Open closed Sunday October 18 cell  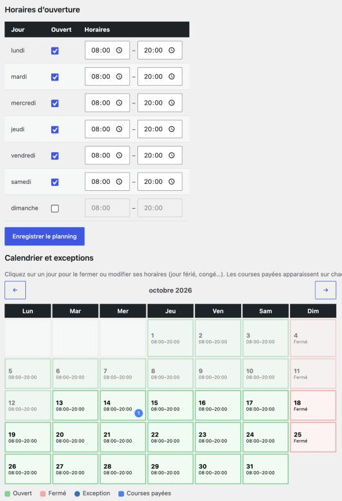[313, 405]
